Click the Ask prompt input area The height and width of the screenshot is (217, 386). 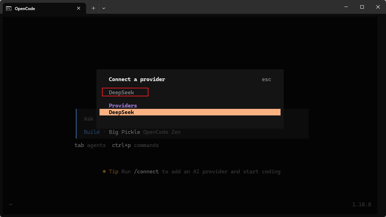[89, 119]
